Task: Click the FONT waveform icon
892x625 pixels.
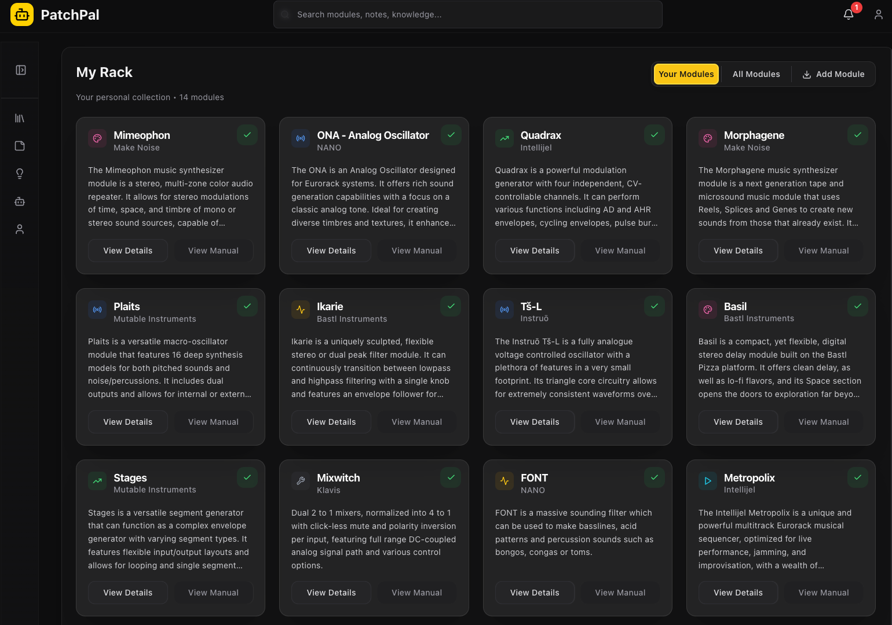Action: [505, 481]
